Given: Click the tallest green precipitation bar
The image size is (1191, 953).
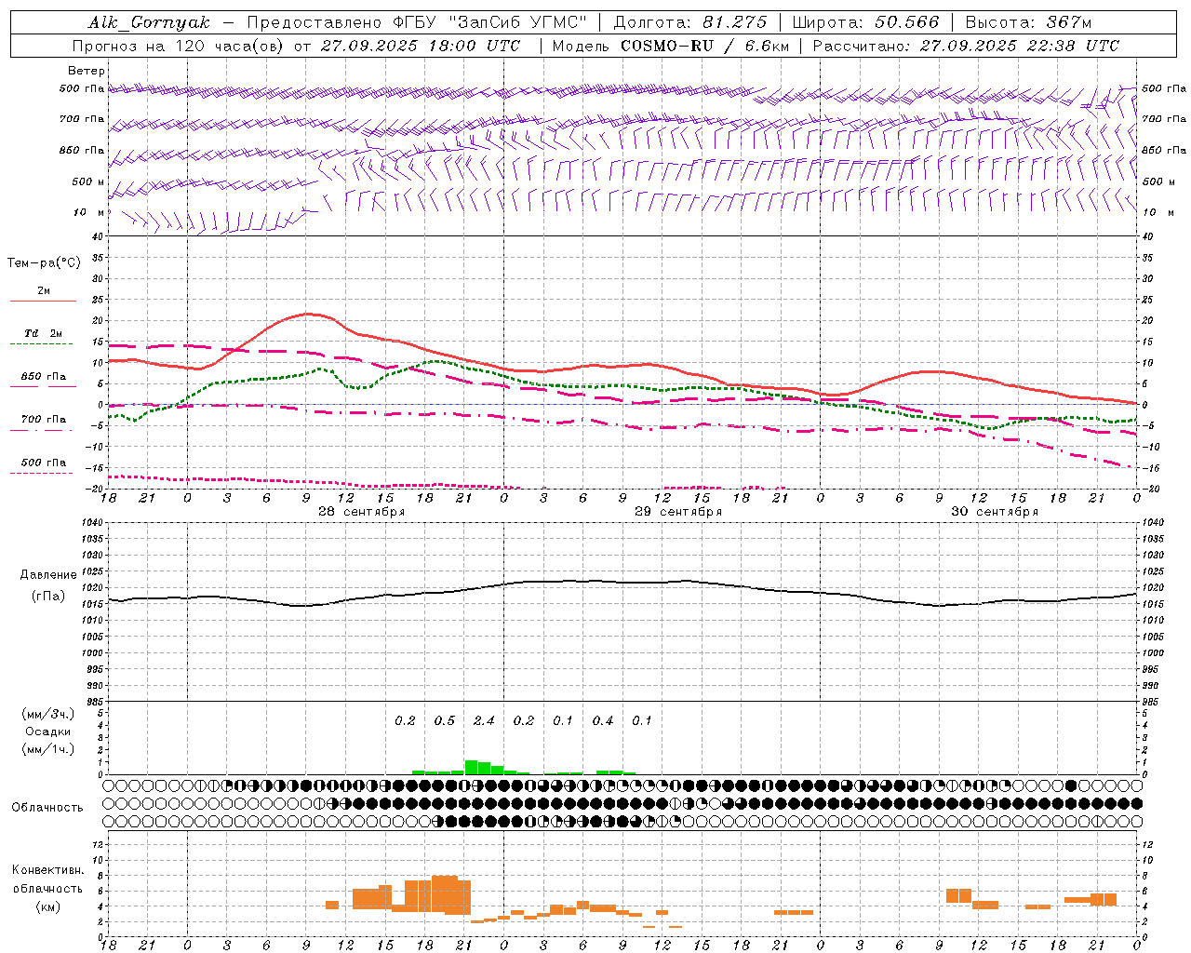Looking at the screenshot, I should point(471,767).
